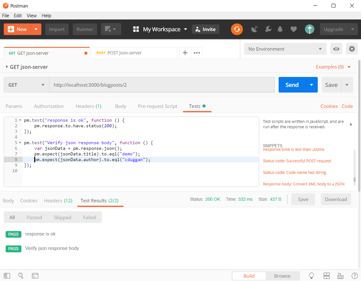Filter test results by Failed
361x281 pixels.
(x=89, y=217)
